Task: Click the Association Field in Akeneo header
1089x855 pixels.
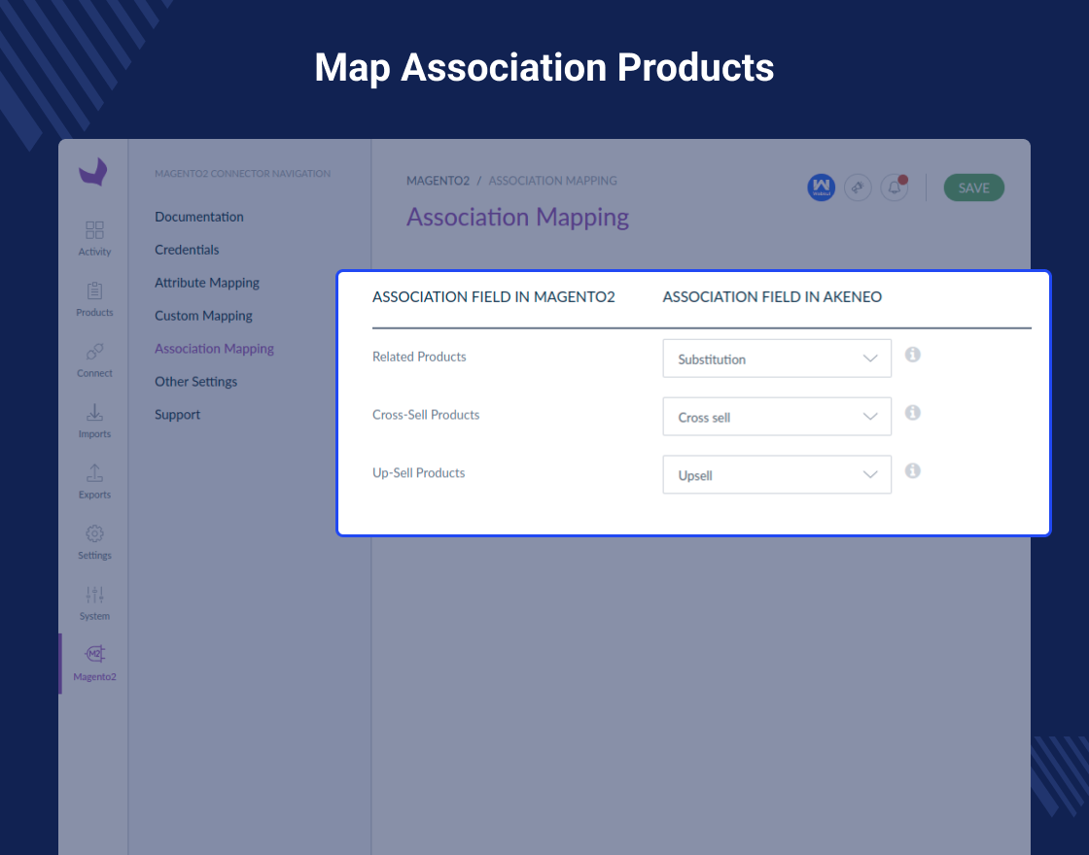Action: [x=772, y=297]
